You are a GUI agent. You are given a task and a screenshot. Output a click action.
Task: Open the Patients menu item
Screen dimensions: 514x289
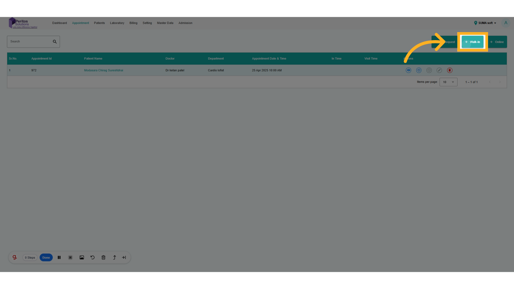tap(99, 23)
